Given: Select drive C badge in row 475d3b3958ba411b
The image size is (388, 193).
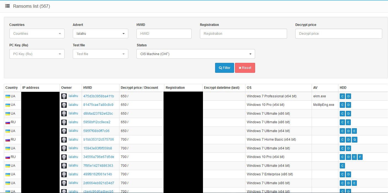Looking at the screenshot, I should (342, 96).
